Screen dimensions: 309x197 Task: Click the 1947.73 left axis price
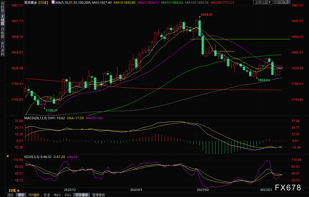coord(17,21)
